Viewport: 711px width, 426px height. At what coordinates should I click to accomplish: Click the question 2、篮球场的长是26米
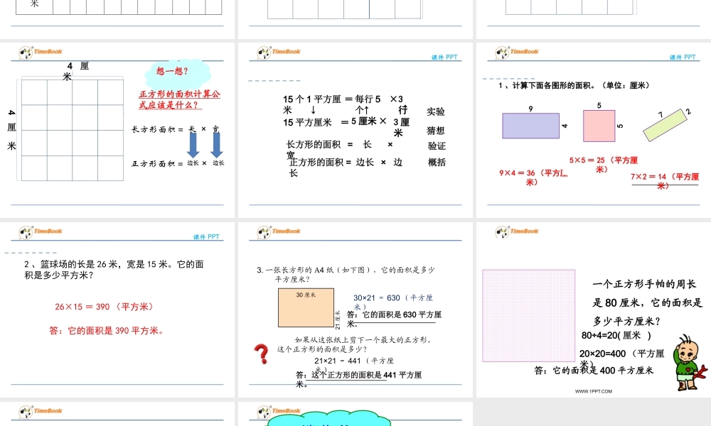tap(114, 269)
